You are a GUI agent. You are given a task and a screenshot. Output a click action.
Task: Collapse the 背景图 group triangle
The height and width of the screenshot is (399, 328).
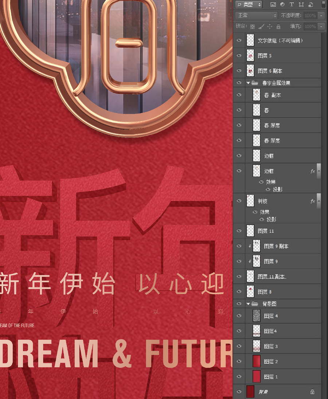click(x=248, y=304)
